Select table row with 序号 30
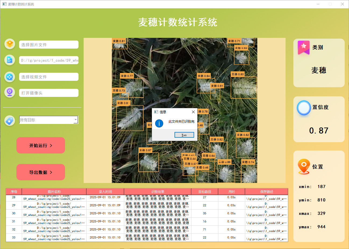Image resolution: width=349 pixels, height=249 pixels. (147, 213)
